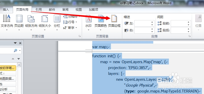The height and width of the screenshot is (94, 204).
Task: Decrease spacing after (段后) with down stepper
Action: (189, 32)
